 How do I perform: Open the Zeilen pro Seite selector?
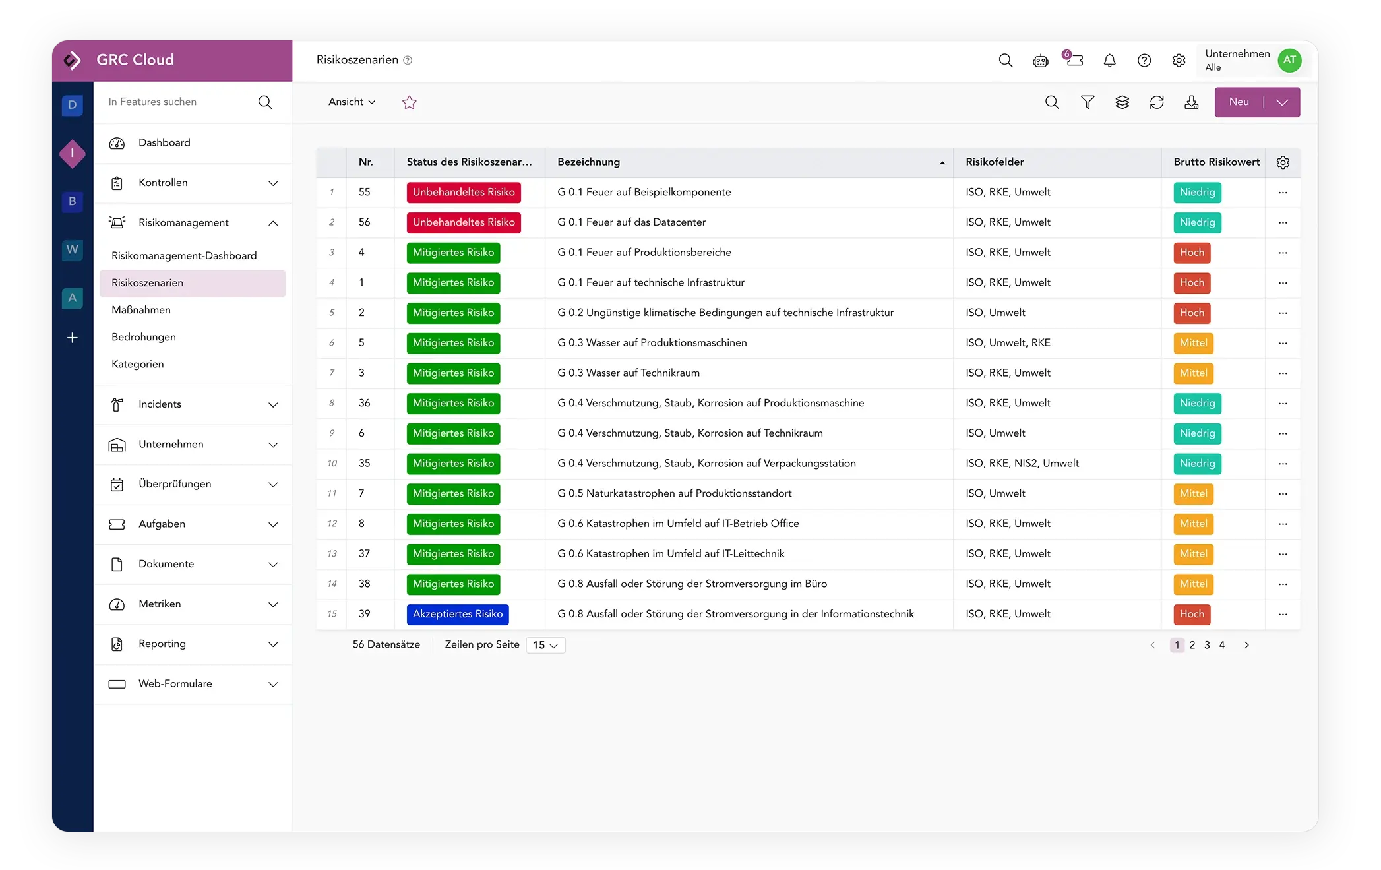(545, 645)
